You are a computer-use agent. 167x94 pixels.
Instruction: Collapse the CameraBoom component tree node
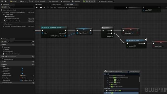tap(3, 14)
